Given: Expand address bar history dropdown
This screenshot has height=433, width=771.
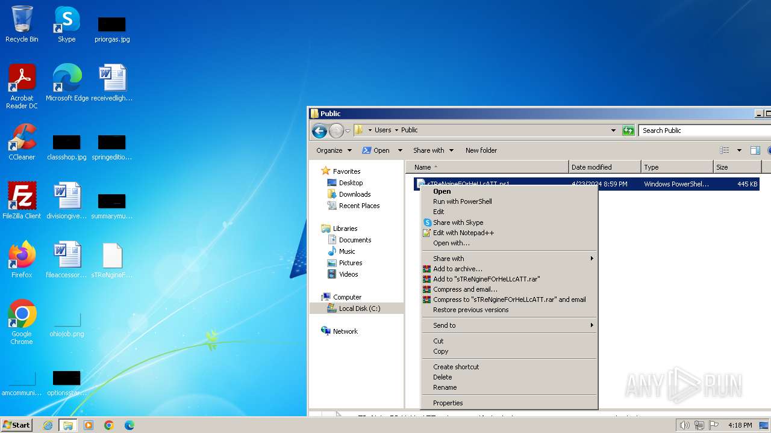Looking at the screenshot, I should coord(613,131).
